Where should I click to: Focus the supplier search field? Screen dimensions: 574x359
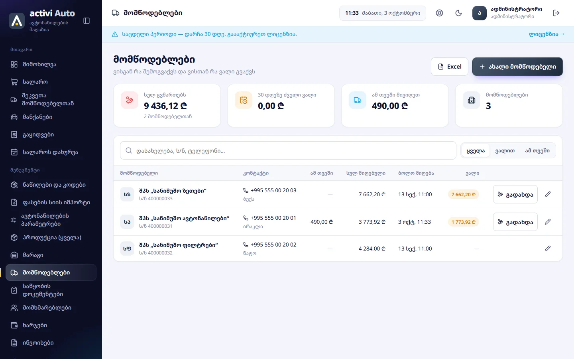coord(288,151)
